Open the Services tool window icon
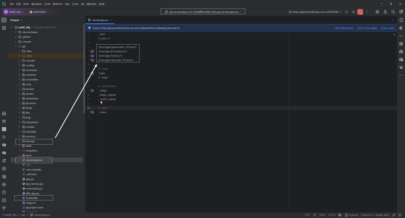Image resolution: width=405 pixels, height=218 pixels. click(x=4, y=184)
